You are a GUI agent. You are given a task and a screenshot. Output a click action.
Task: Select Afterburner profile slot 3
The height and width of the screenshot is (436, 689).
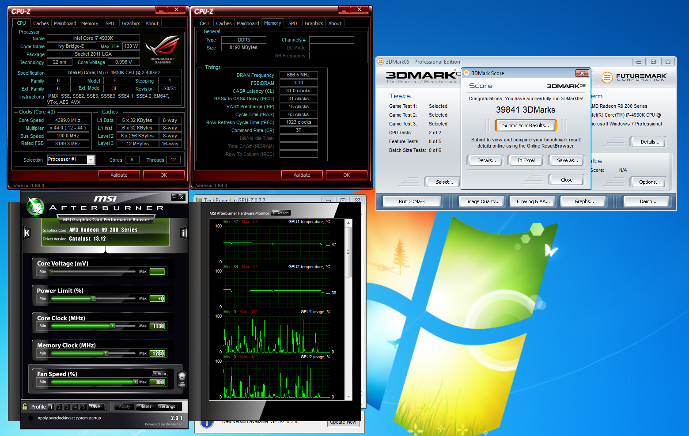point(67,407)
